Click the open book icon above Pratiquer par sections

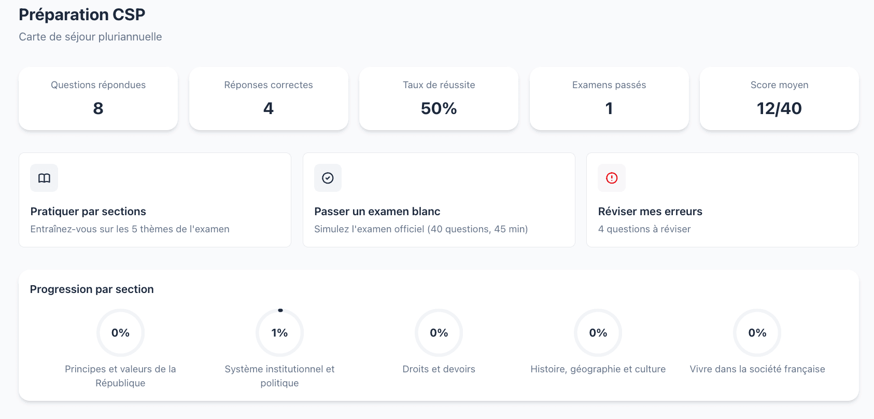tap(44, 178)
